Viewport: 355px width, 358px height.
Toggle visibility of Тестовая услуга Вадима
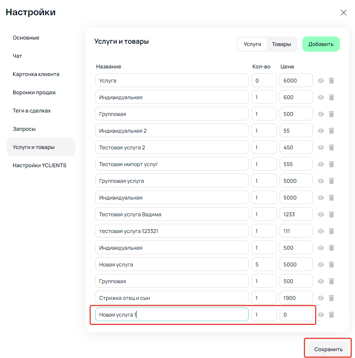click(321, 214)
